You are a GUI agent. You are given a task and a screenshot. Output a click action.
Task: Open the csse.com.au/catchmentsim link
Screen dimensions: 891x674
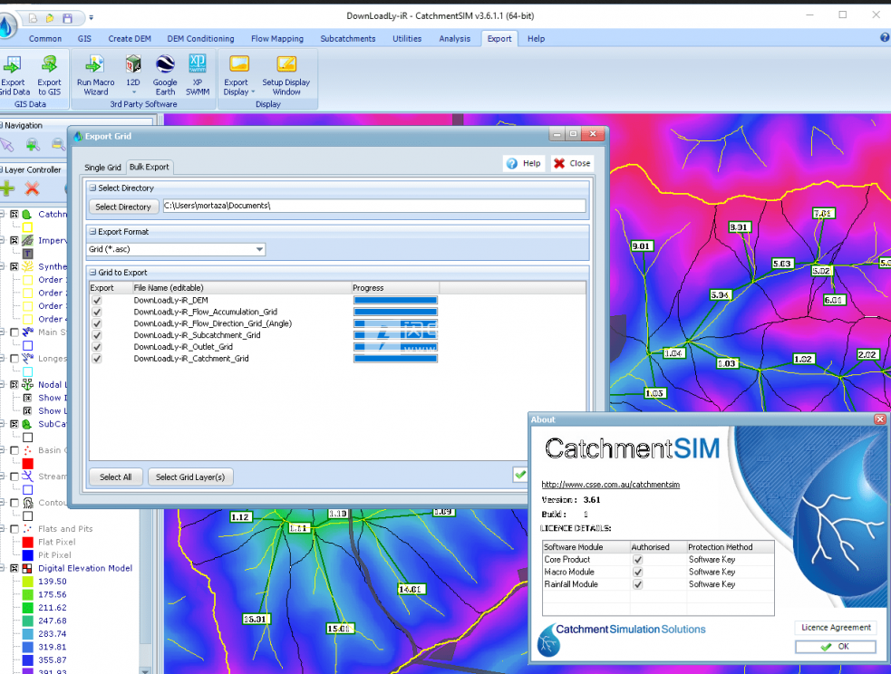tap(610, 485)
